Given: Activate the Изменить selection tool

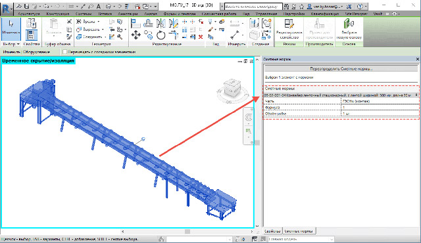Looking at the screenshot, I should pyautogui.click(x=11, y=29).
